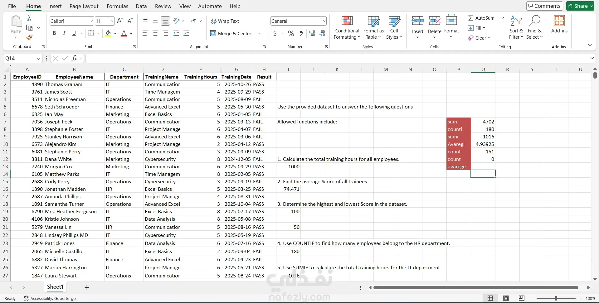Click the Copy icon
This screenshot has width=599, height=303.
pyautogui.click(x=29, y=28)
